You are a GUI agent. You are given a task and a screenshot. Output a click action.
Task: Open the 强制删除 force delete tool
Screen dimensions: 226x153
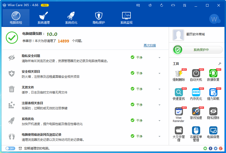coord(179,75)
